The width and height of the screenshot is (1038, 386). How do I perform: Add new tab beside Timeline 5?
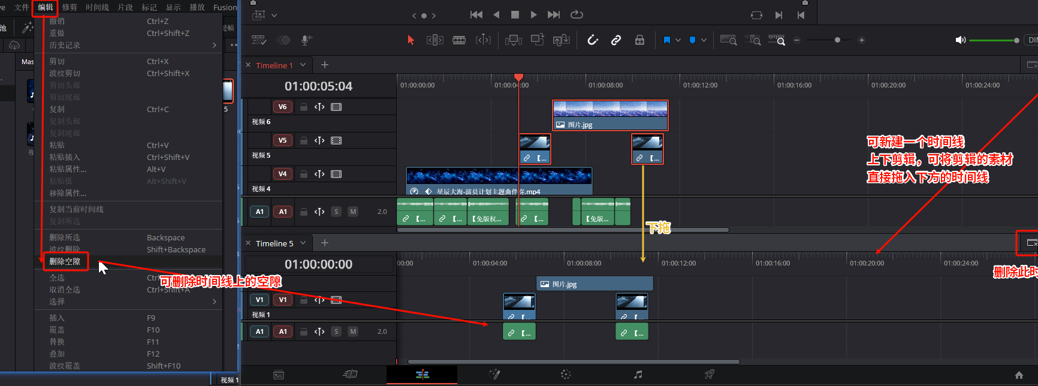click(325, 243)
